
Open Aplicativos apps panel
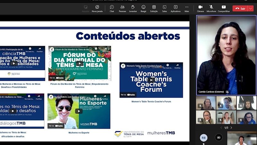coord(175,9)
